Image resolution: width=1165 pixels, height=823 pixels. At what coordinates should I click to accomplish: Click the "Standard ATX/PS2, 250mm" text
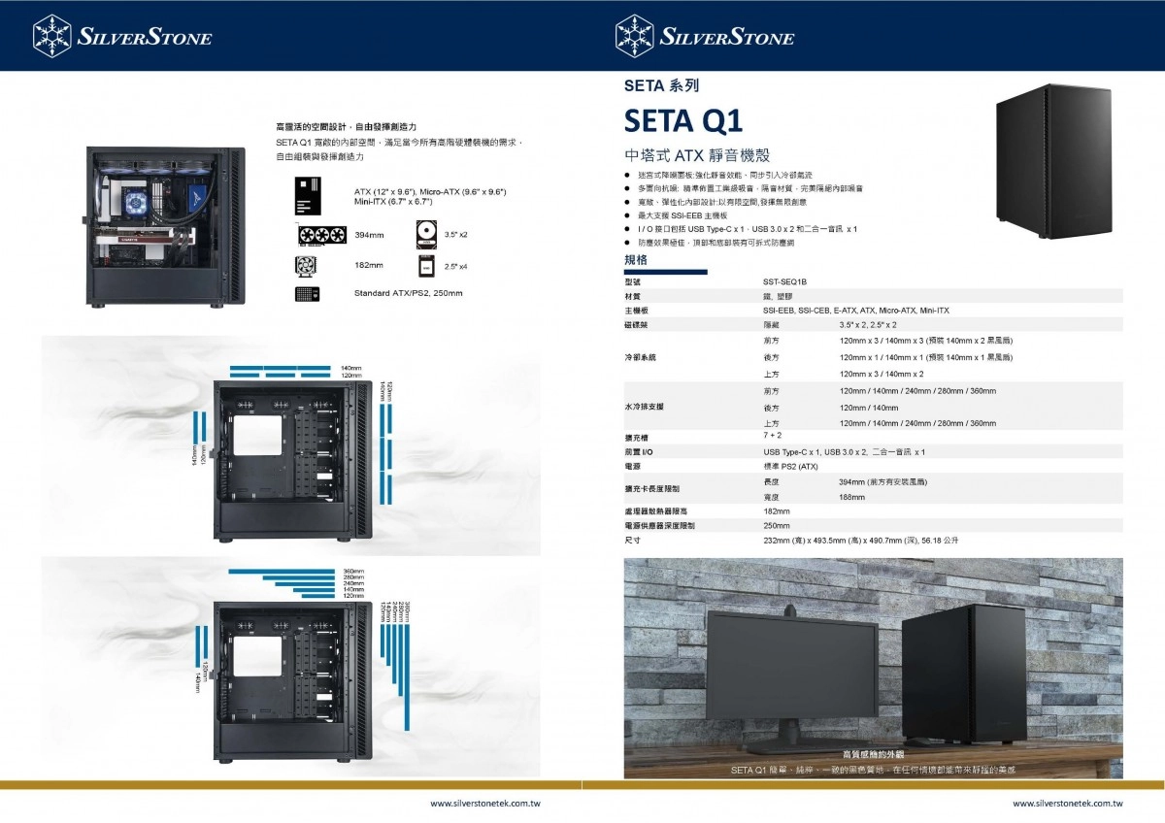[x=409, y=293]
